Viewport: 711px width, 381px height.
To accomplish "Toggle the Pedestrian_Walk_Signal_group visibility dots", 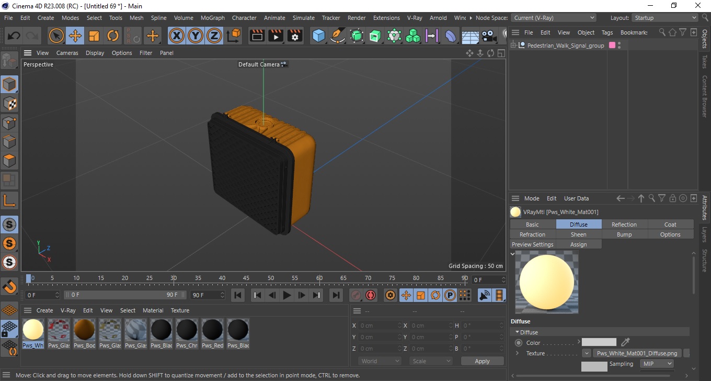I will tap(620, 46).
